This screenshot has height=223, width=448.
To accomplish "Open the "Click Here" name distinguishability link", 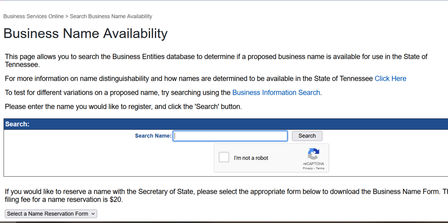I will coord(390,79).
